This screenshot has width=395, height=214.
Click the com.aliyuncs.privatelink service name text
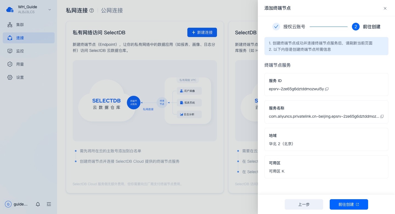(324, 116)
